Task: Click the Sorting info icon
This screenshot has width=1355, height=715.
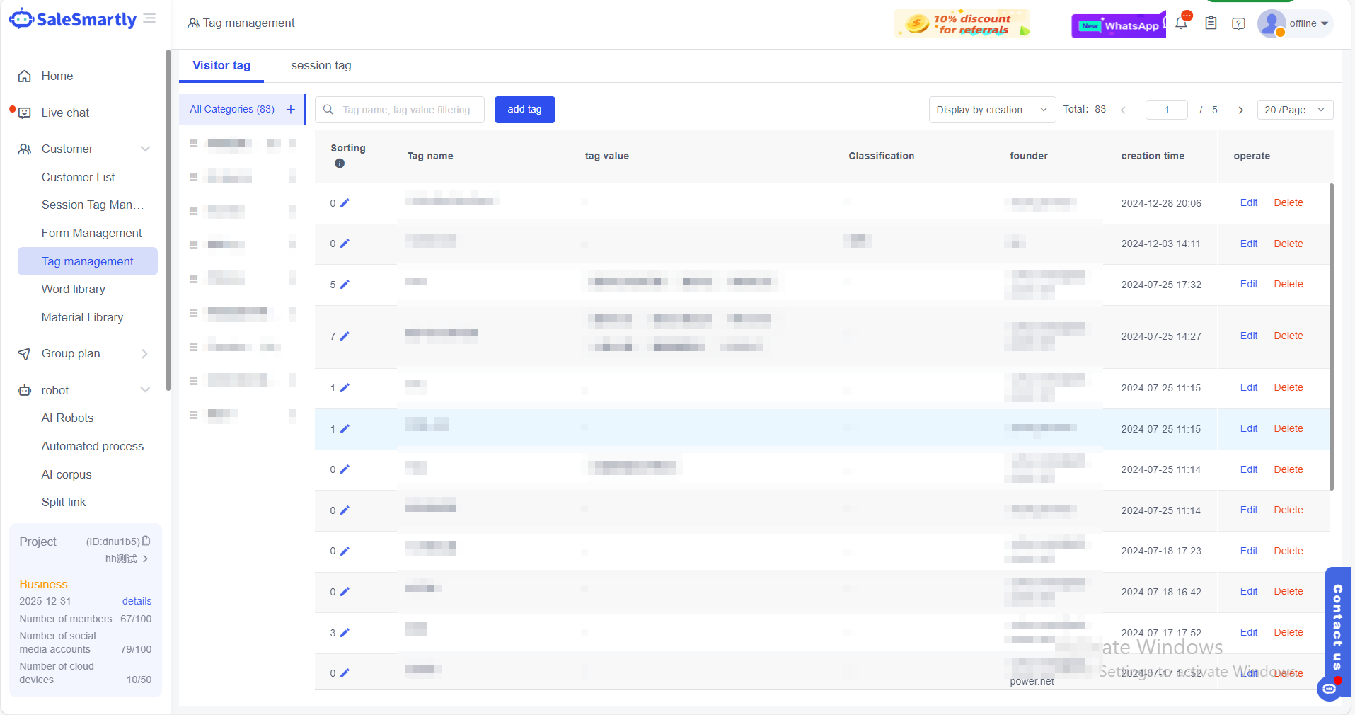Action: 340,164
